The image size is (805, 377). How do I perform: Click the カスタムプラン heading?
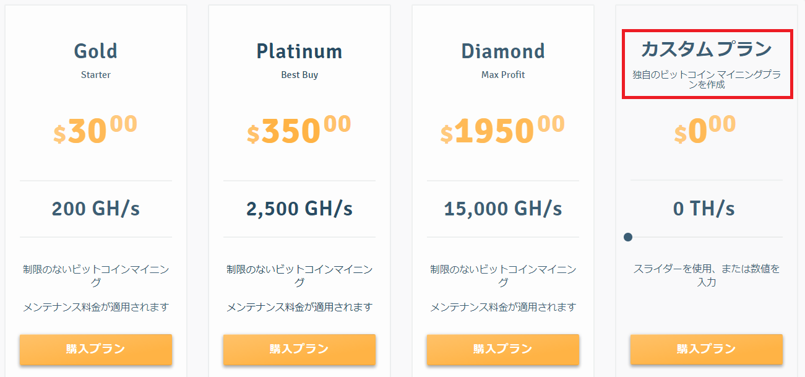tap(706, 49)
